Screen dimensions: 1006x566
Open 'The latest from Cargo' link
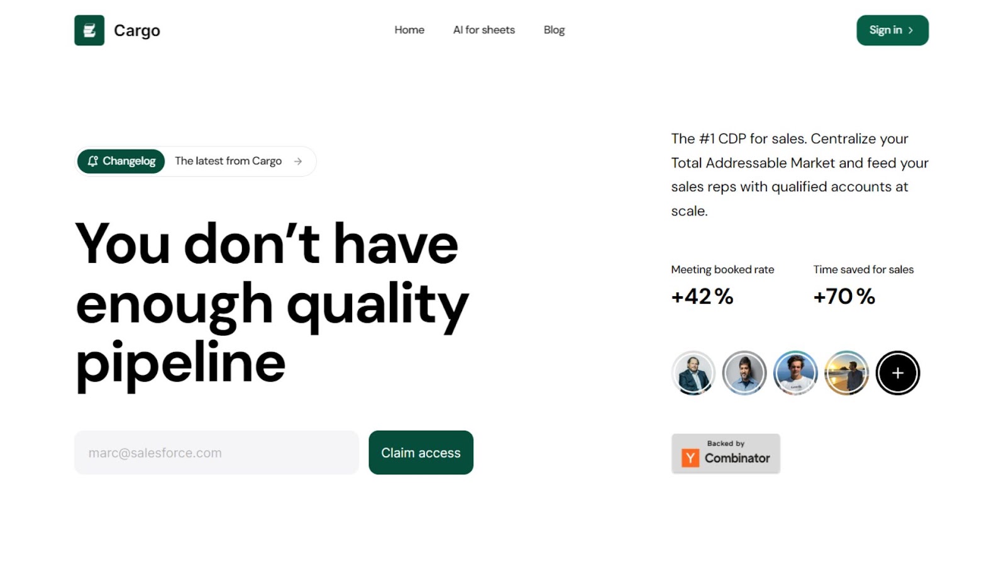pyautogui.click(x=228, y=161)
